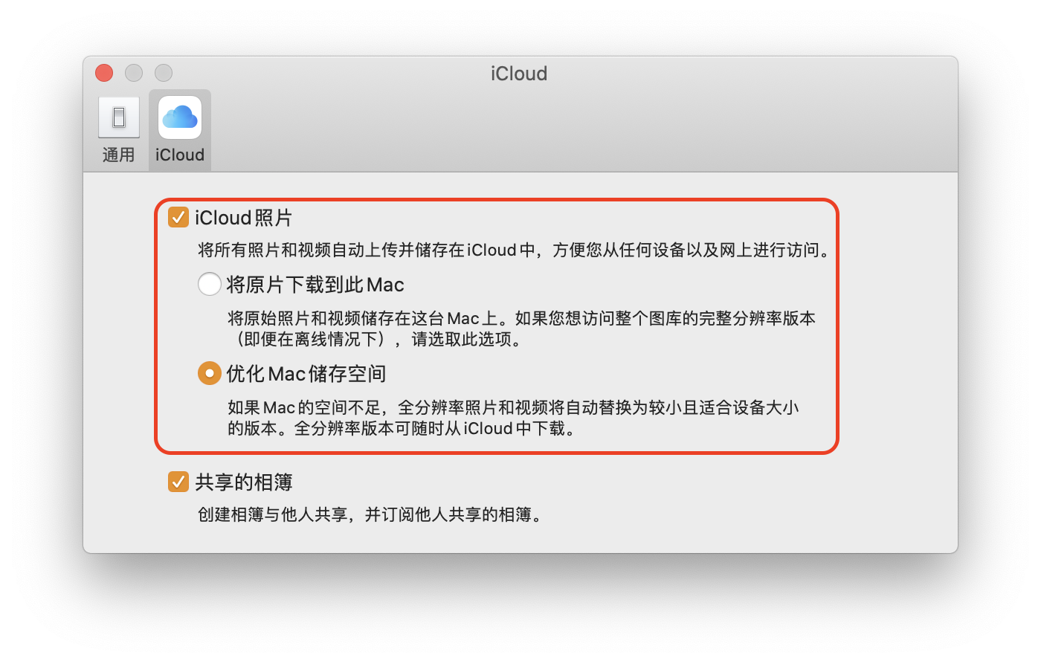Click the gray zoom window button

pos(164,73)
